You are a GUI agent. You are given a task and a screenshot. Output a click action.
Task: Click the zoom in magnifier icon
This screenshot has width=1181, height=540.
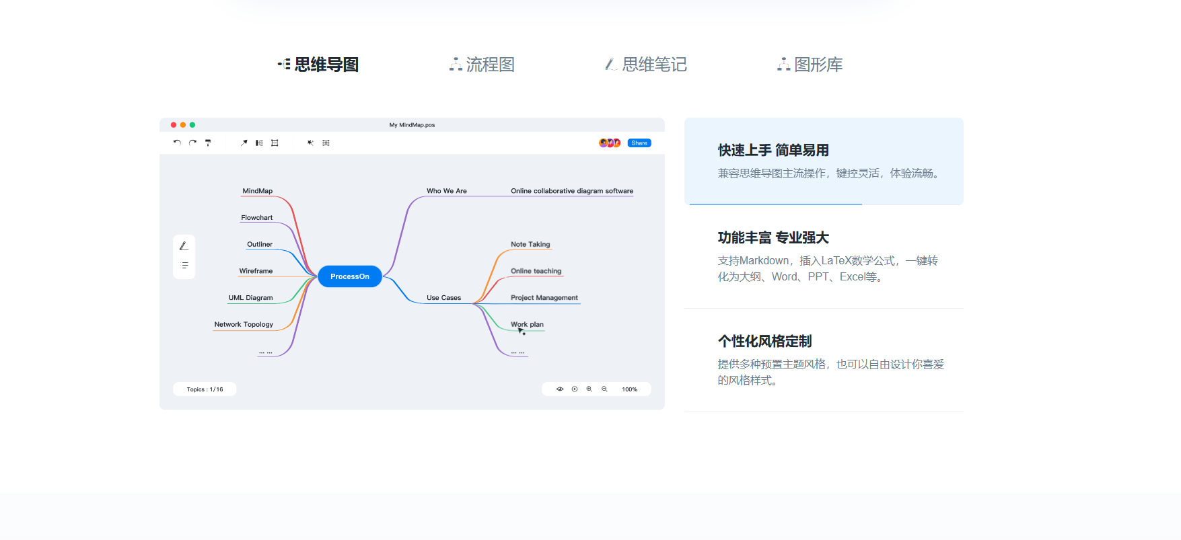(589, 389)
